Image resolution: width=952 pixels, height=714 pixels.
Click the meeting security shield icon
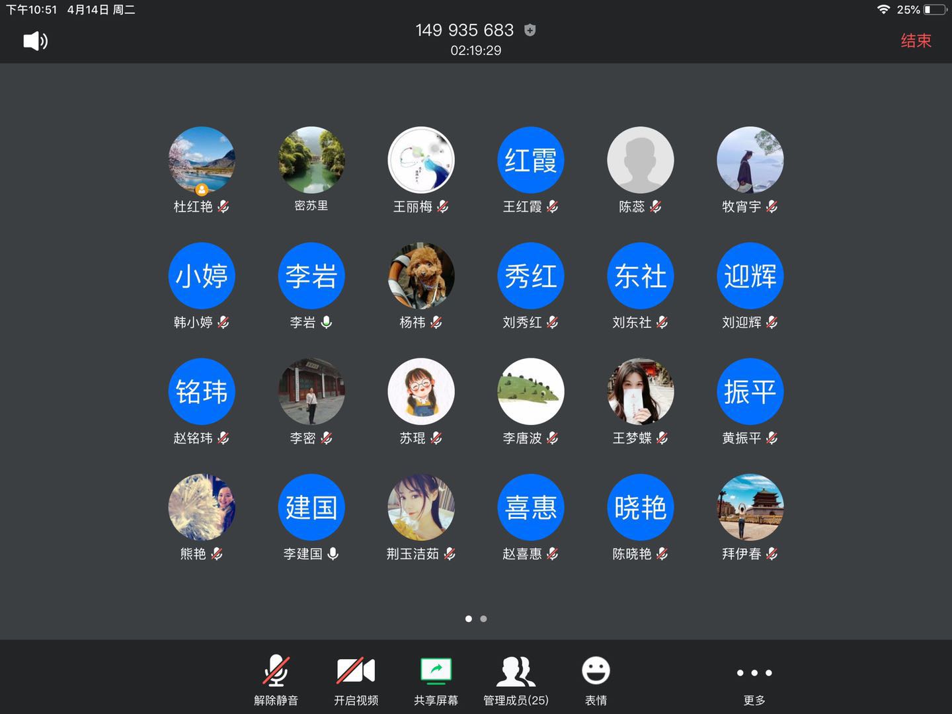point(530,30)
